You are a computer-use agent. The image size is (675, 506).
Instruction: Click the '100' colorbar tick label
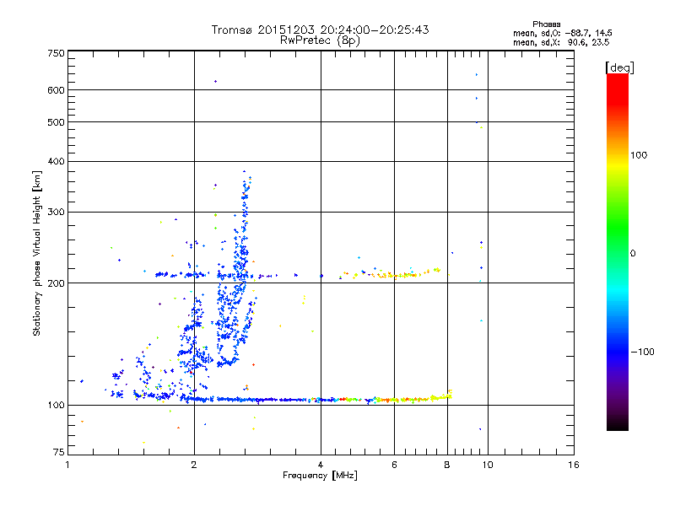tap(639, 155)
